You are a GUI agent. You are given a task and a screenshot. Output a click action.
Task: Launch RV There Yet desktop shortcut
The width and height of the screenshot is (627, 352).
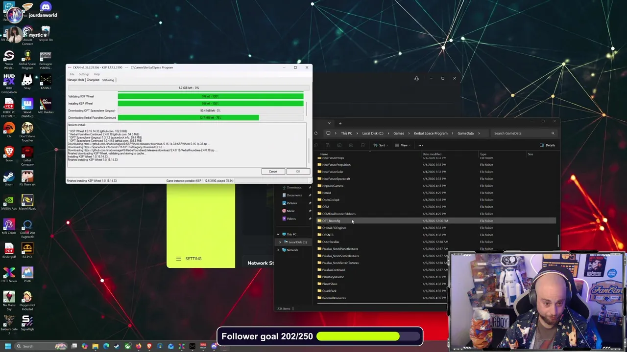27,178
